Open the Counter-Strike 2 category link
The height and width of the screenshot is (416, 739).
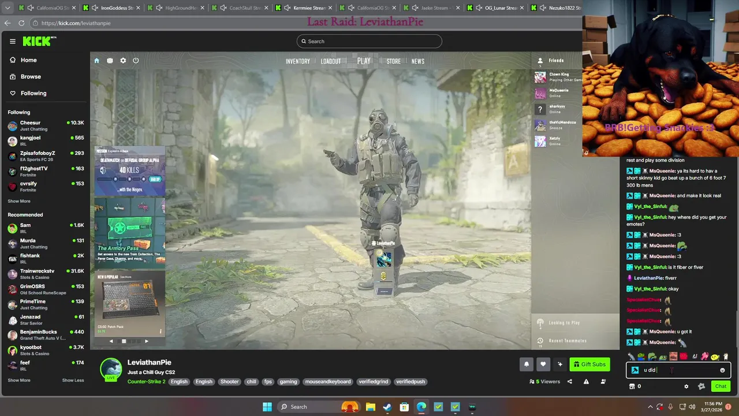(x=147, y=382)
